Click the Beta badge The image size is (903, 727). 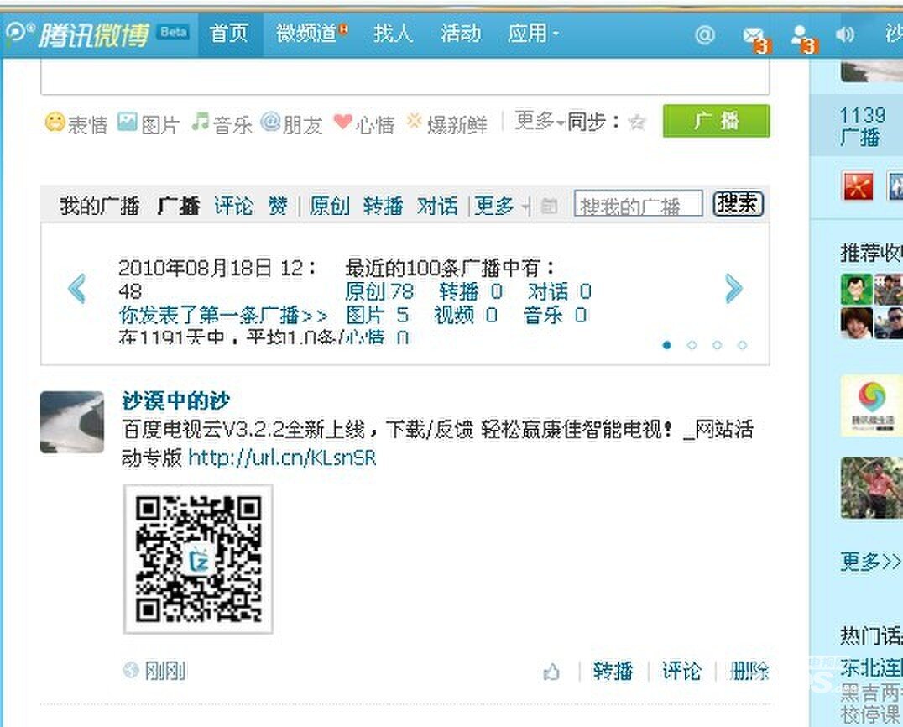coord(174,32)
